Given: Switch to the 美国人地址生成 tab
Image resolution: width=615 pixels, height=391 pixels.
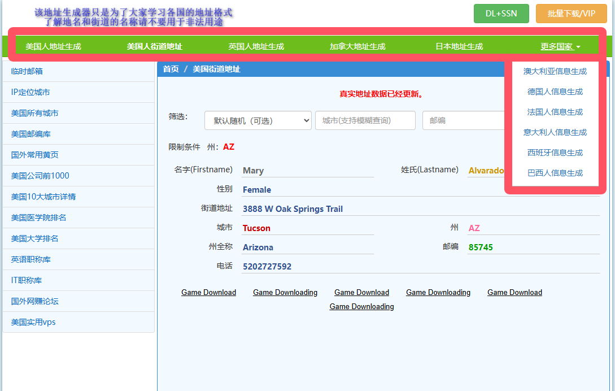Looking at the screenshot, I should tap(53, 46).
